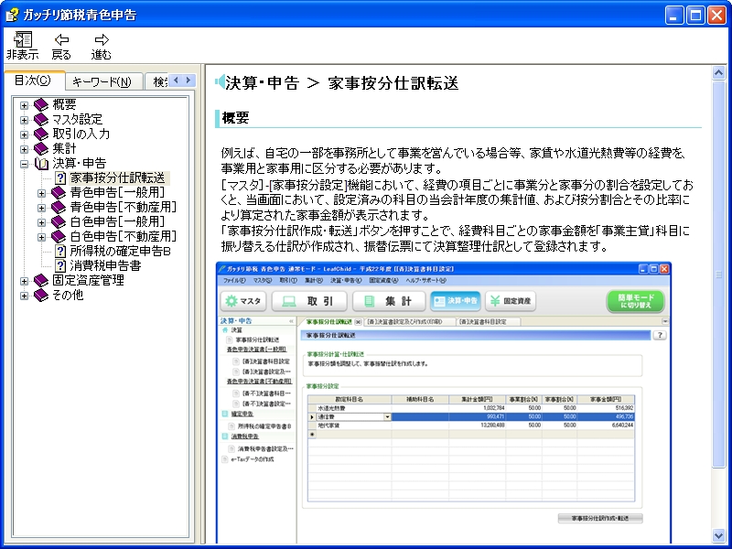Click the speaker-shaped marker before the page title

tap(220, 81)
